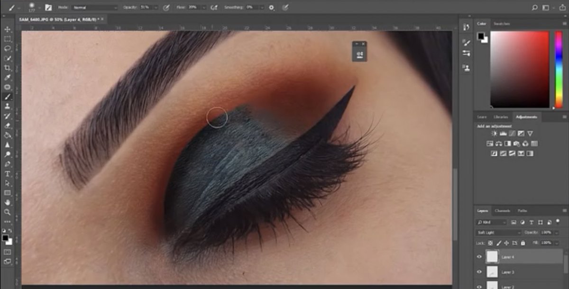This screenshot has height=289, width=569.
Task: Select the Spot Healing Brush tool
Action: point(8,87)
